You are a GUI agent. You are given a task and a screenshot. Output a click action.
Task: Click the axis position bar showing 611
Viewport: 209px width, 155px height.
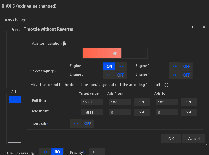pyautogui.click(x=115, y=53)
